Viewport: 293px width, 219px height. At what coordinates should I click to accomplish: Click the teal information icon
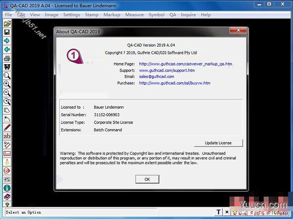tap(7, 188)
